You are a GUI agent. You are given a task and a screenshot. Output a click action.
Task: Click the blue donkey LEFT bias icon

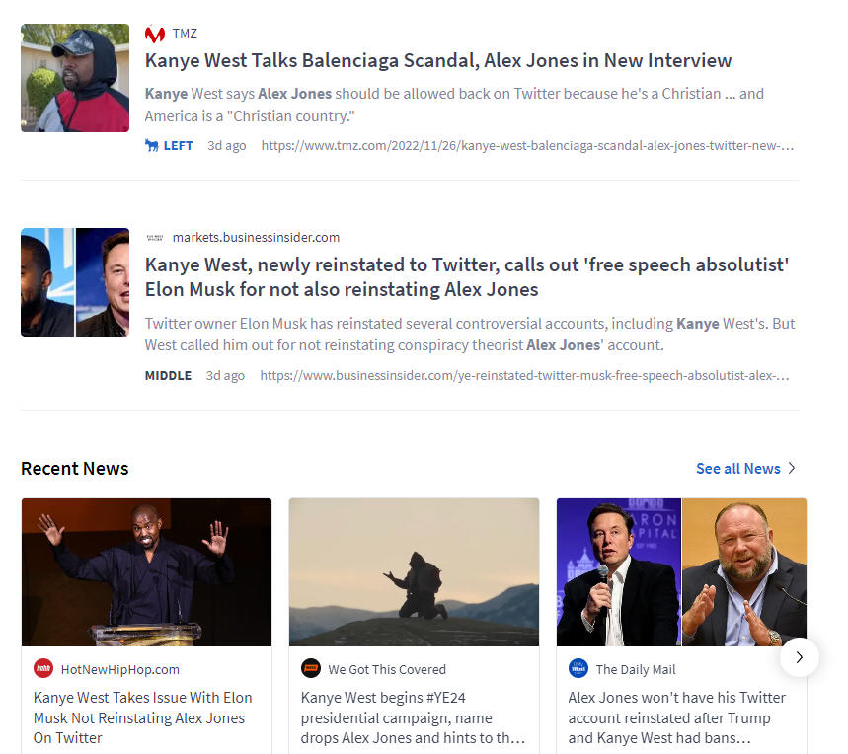[151, 145]
